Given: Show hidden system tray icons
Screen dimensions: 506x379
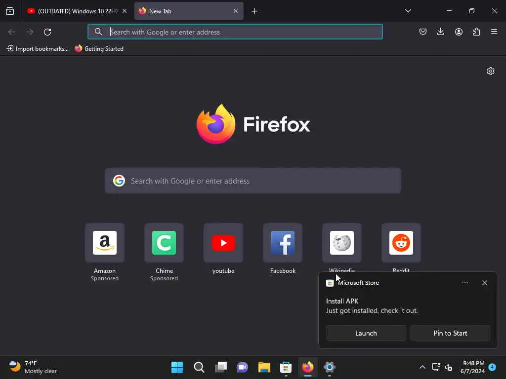Looking at the screenshot, I should point(422,367).
